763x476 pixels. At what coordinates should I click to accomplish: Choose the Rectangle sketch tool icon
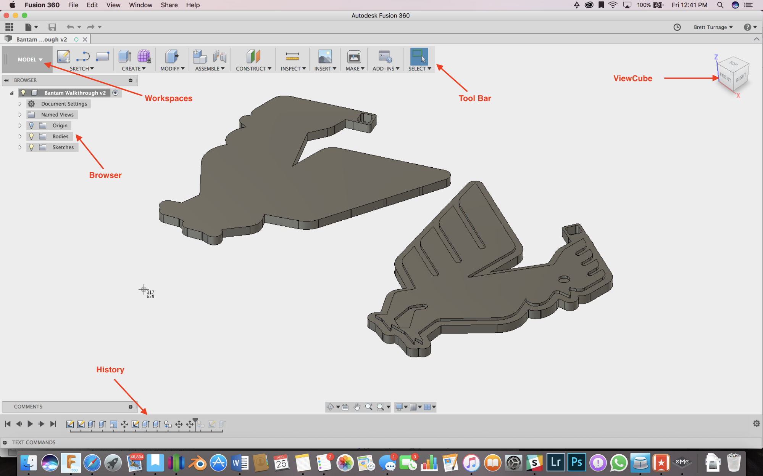click(x=102, y=56)
